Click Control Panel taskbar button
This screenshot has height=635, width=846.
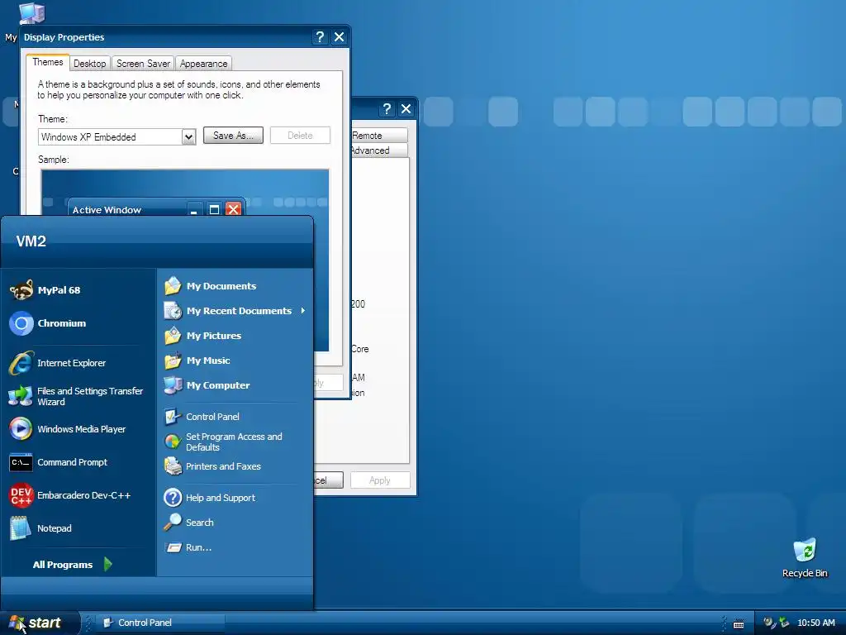coord(161,623)
